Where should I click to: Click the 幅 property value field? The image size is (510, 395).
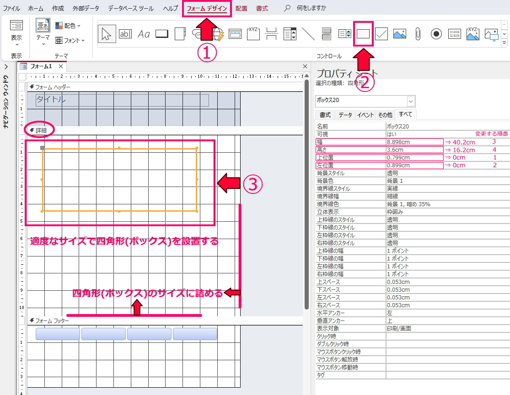[414, 142]
